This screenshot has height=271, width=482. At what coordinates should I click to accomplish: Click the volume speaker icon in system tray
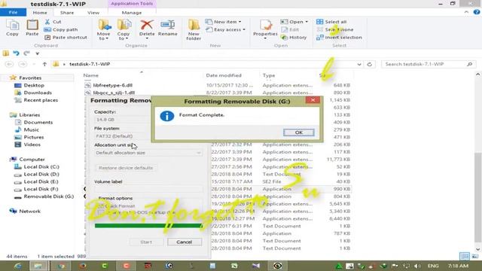tap(417, 266)
